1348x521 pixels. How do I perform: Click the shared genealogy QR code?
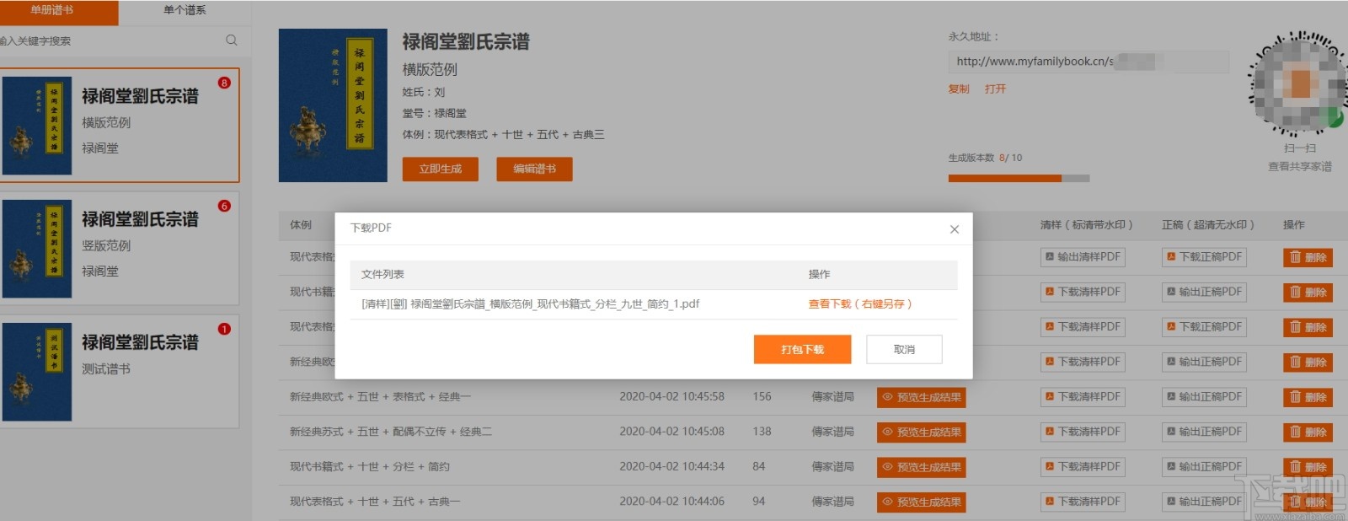tap(1298, 84)
